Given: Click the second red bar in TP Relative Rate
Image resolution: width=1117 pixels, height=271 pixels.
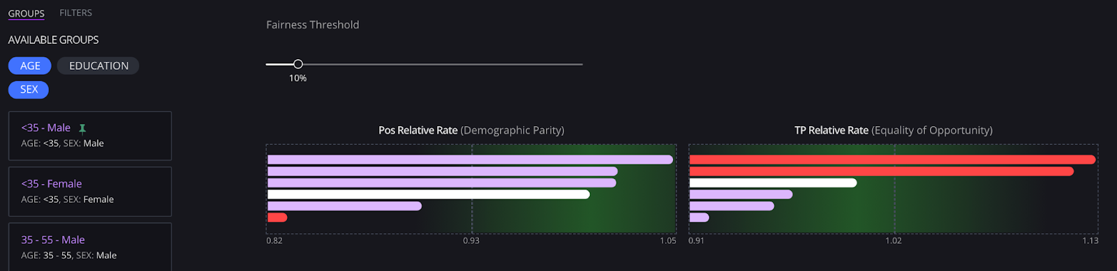Looking at the screenshot, I should 881,171.
